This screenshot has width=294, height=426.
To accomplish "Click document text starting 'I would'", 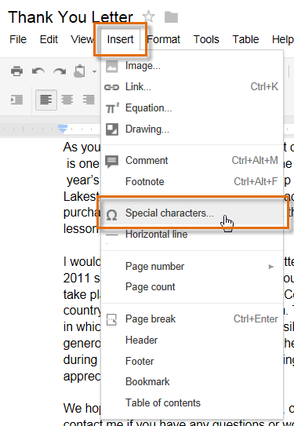I will (x=82, y=261).
